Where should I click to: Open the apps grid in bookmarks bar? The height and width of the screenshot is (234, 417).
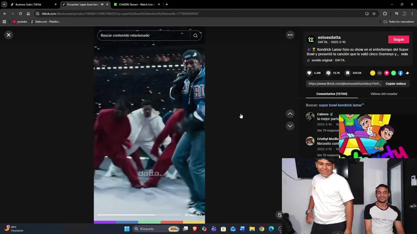[x=4, y=22]
